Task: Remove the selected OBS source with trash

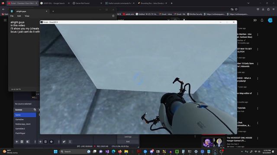Action: pyautogui.click(x=45, y=142)
